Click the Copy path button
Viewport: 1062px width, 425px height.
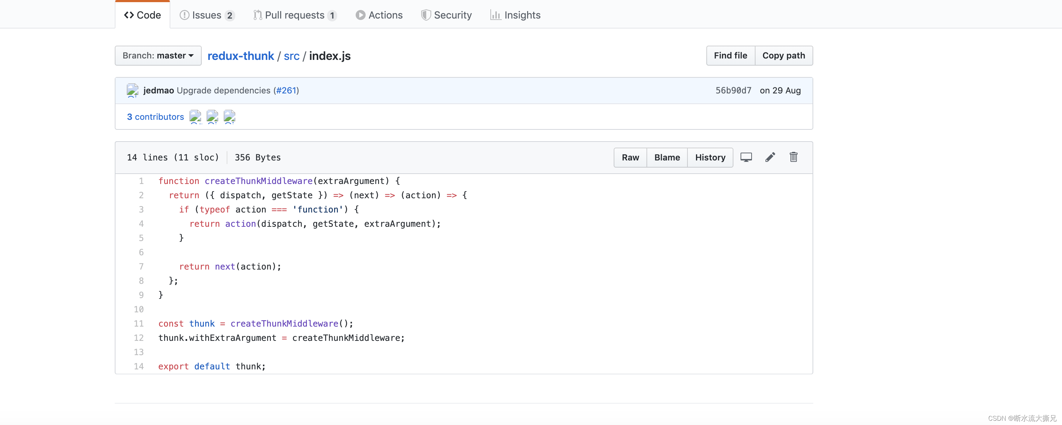[x=783, y=55]
